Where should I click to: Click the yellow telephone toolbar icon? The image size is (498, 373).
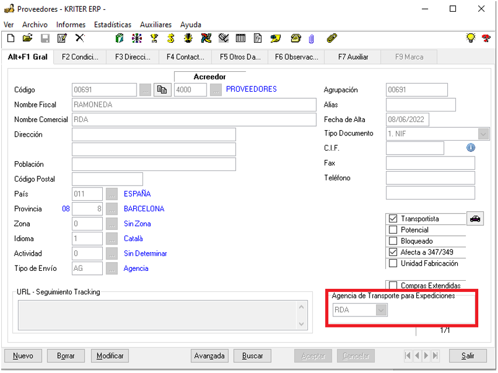(x=295, y=39)
